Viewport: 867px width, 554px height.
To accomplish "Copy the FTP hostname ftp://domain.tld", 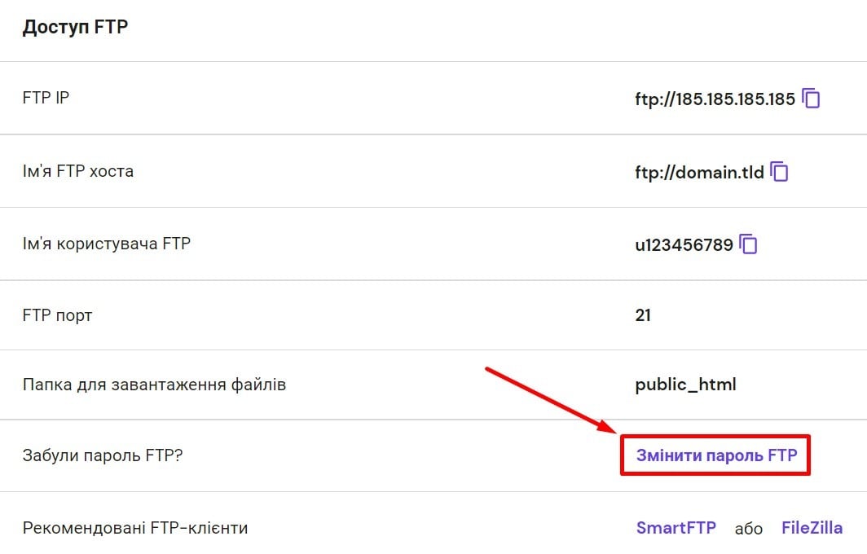I will 780,172.
